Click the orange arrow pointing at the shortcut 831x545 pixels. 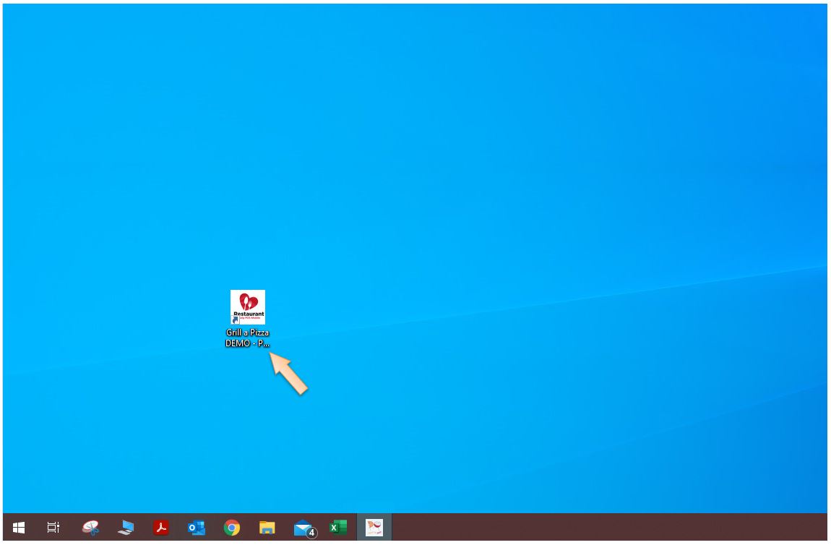290,374
